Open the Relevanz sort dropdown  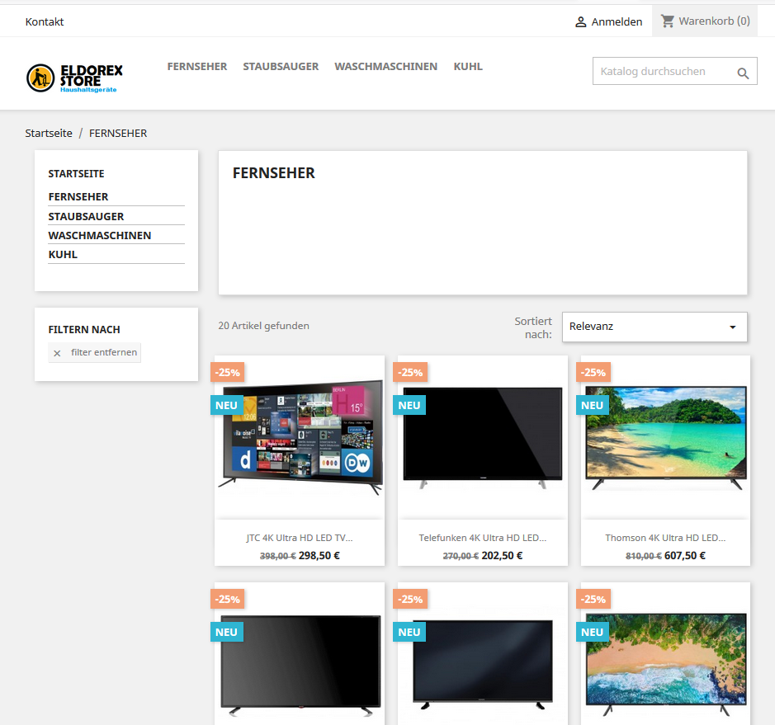pos(654,327)
